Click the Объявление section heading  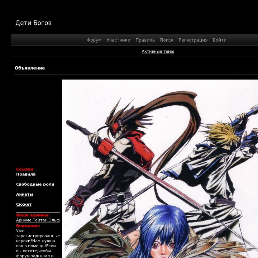(x=30, y=68)
